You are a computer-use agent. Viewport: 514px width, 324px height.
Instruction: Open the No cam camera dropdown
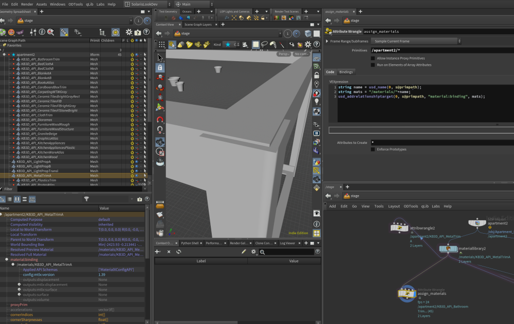click(x=301, y=54)
